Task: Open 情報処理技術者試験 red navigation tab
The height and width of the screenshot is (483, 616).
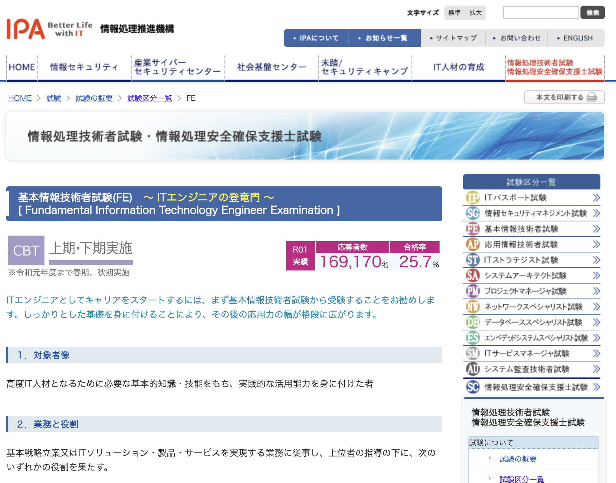Action: click(555, 67)
